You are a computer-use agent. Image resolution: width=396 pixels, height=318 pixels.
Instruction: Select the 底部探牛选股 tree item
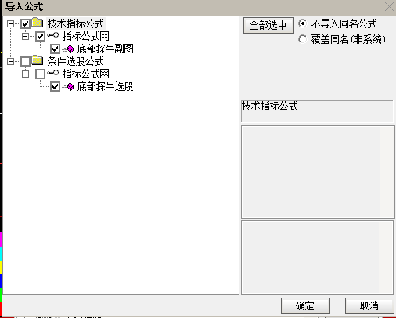click(x=105, y=86)
